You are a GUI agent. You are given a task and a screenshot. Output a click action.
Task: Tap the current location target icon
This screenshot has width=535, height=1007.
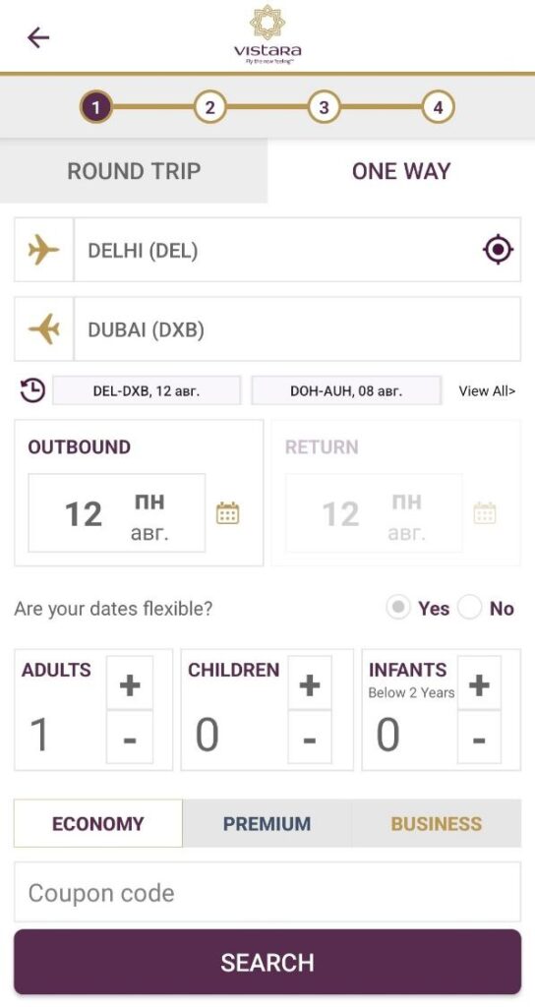coord(498,250)
